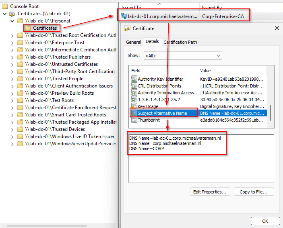Click the issued certificate icon for lab-dc-01.corp
This screenshot has width=283, height=228.
point(124,16)
